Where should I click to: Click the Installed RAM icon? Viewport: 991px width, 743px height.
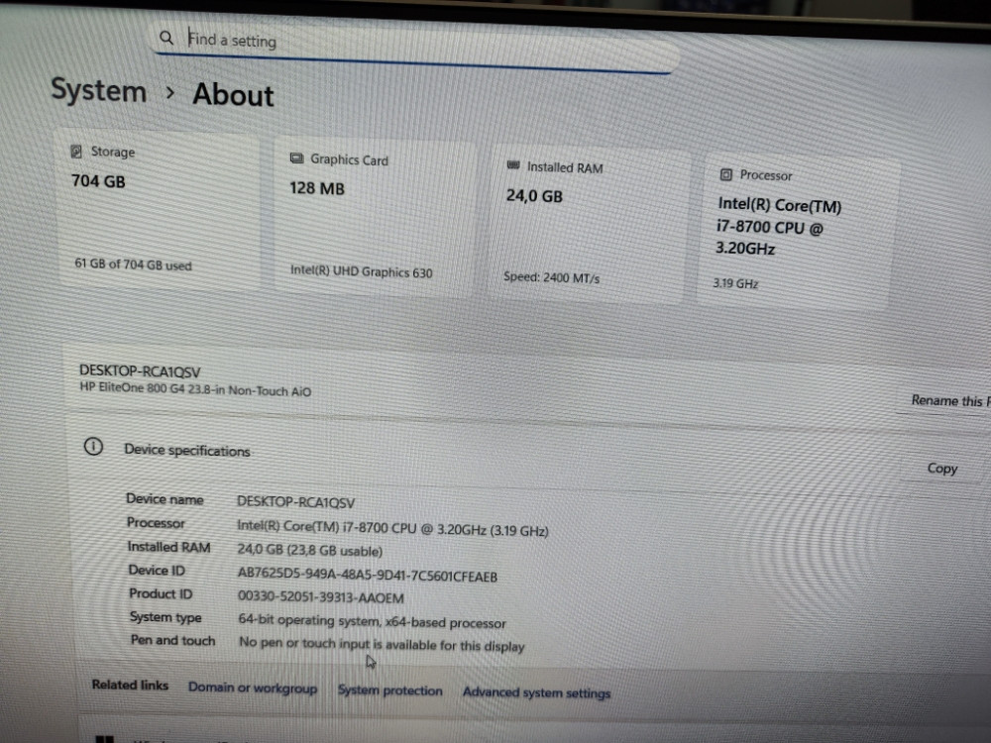pos(513,165)
